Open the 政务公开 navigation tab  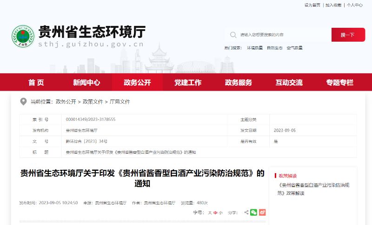137,82
